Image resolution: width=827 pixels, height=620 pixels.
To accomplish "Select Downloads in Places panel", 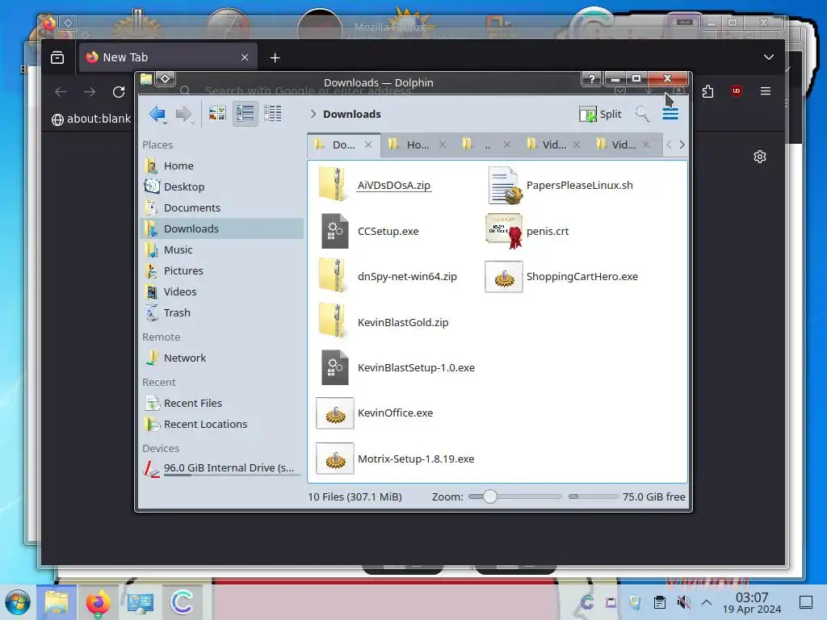I will [x=221, y=228].
